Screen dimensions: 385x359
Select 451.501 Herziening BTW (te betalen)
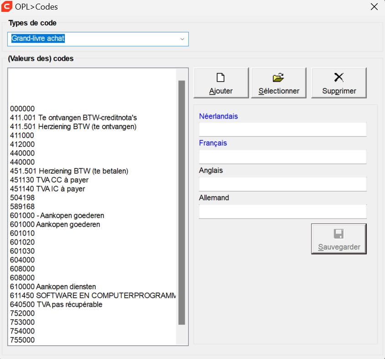click(93, 171)
